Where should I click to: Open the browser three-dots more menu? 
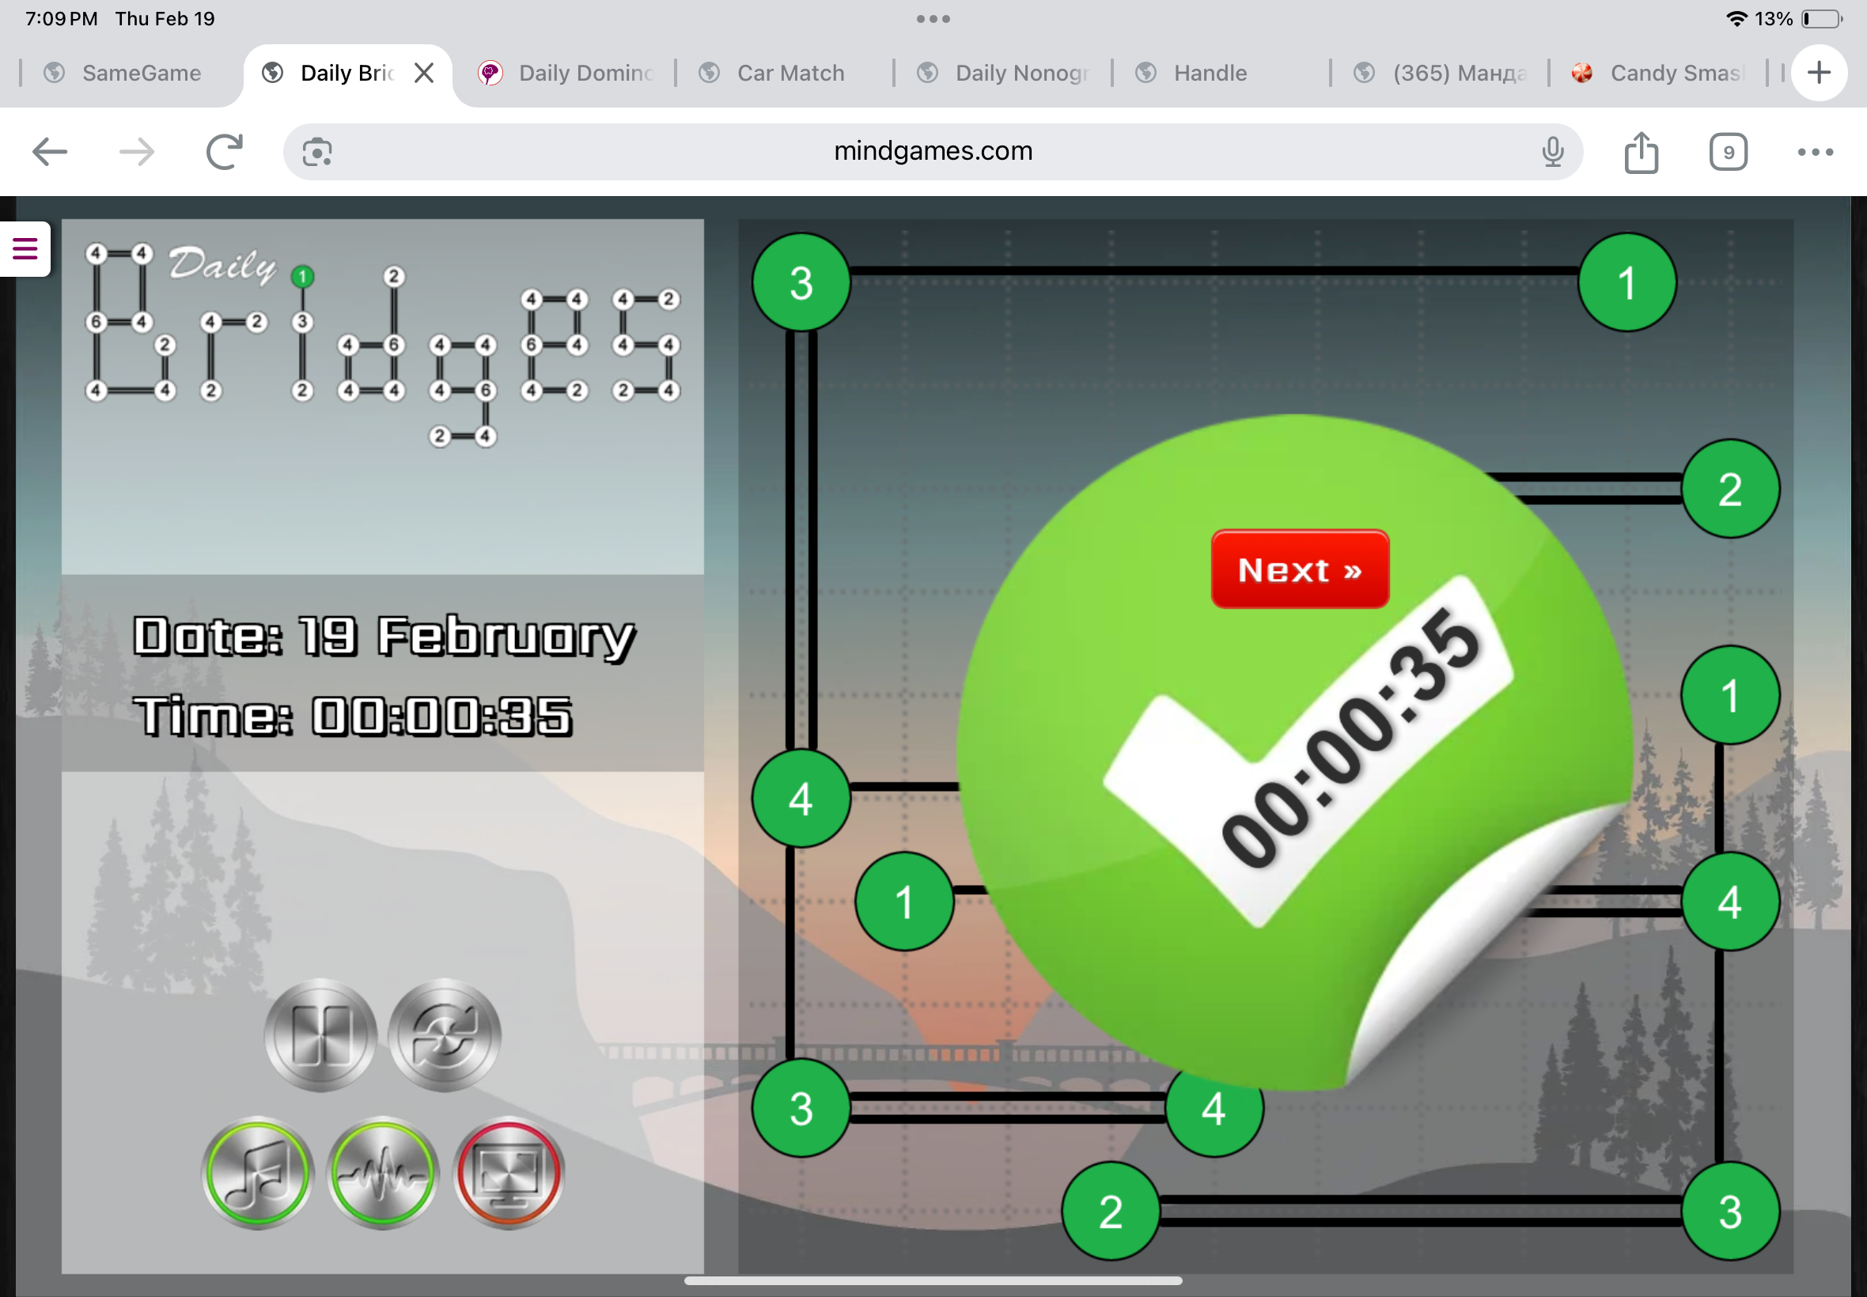tap(1814, 152)
